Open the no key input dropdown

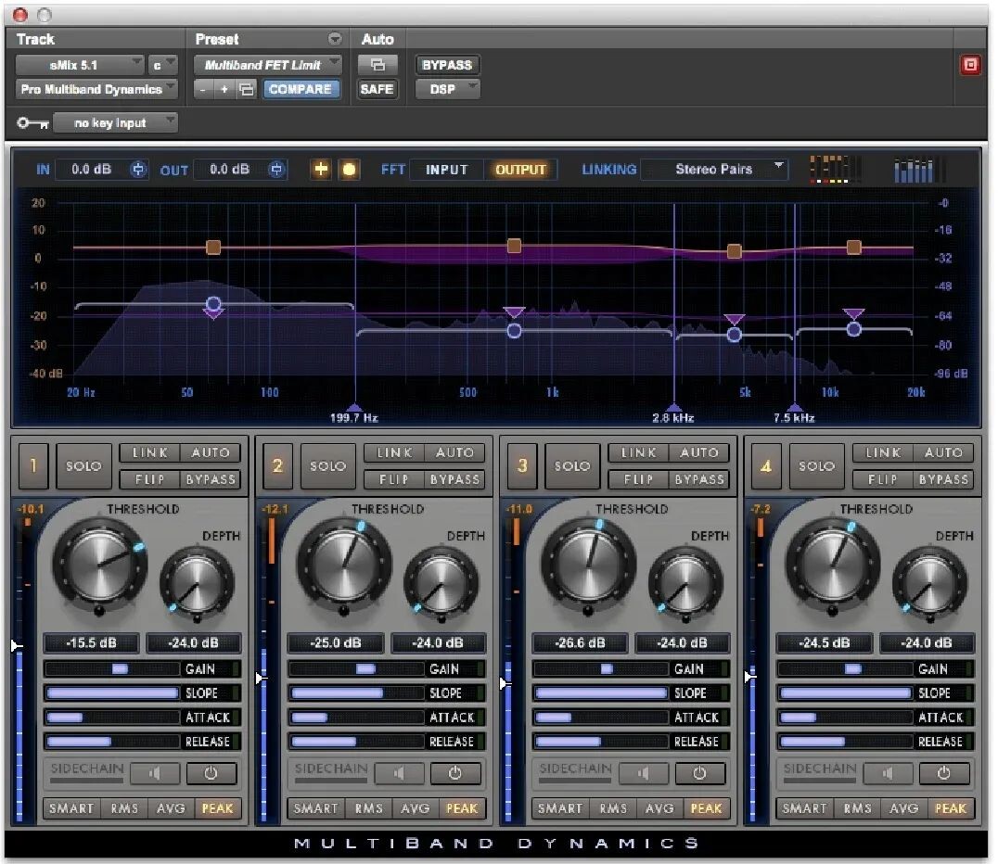[x=115, y=122]
